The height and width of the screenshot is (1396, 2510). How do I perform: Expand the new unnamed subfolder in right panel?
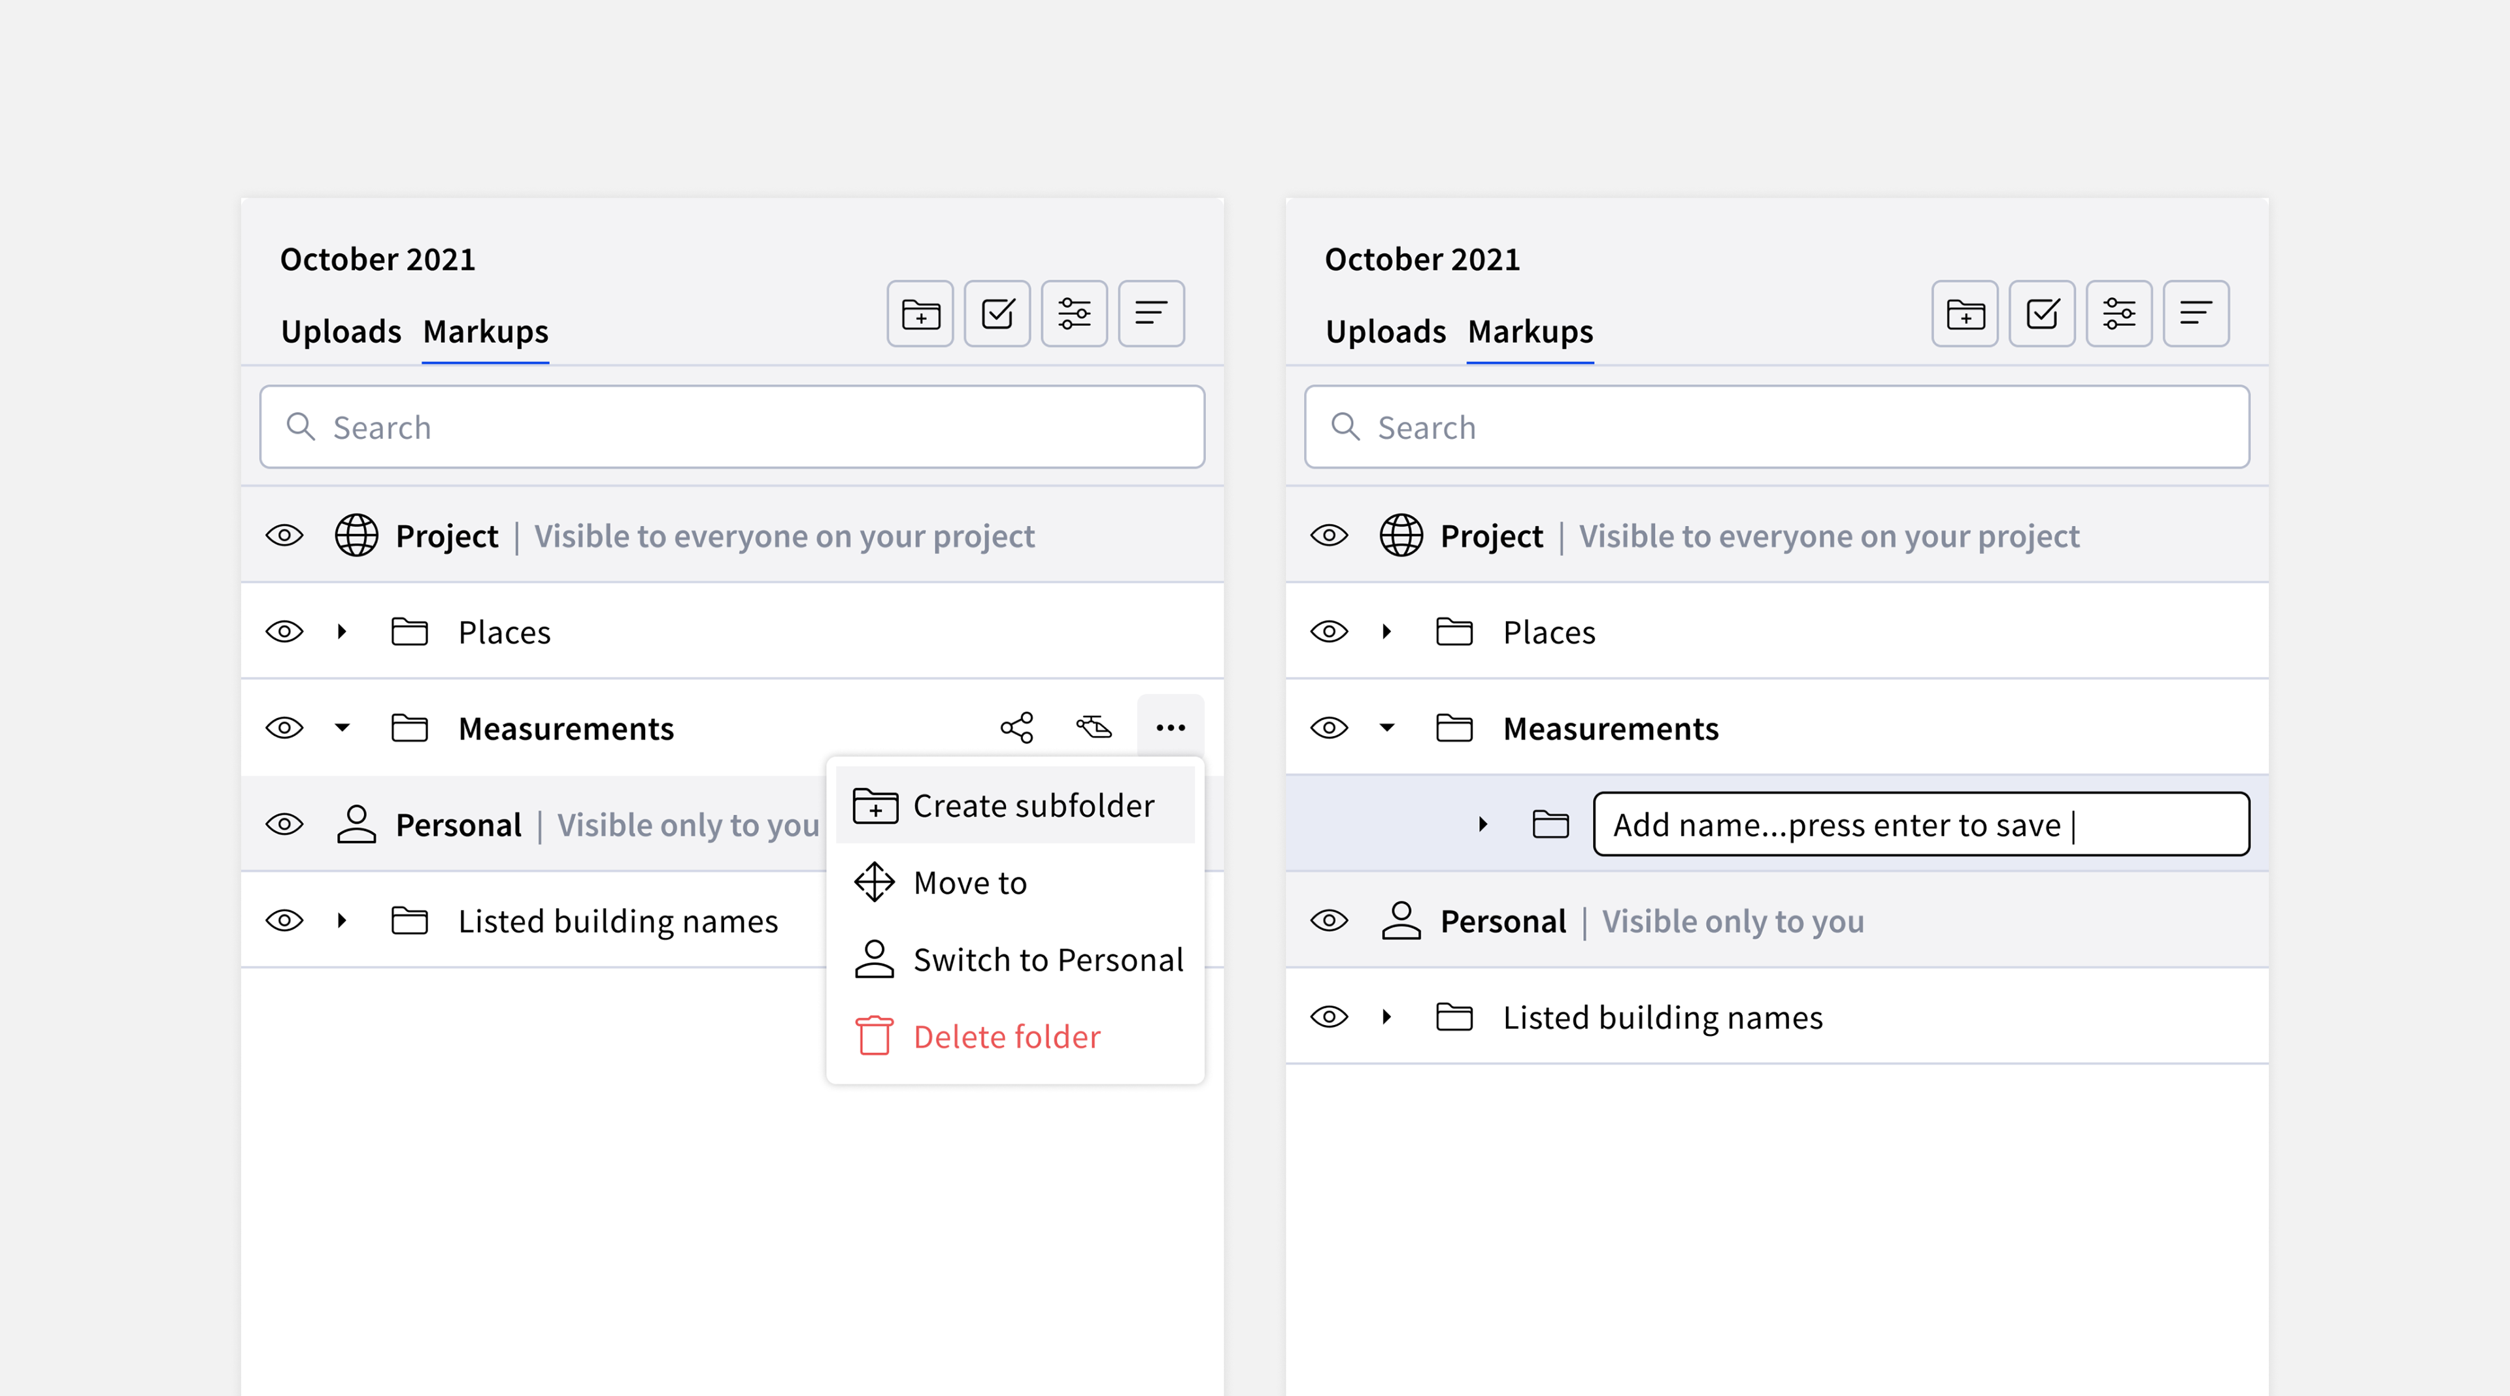(1483, 824)
